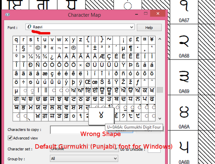Select the Gurmukhi digit one ੧ cell
The height and width of the screenshot is (164, 215).
[x=81, y=117]
